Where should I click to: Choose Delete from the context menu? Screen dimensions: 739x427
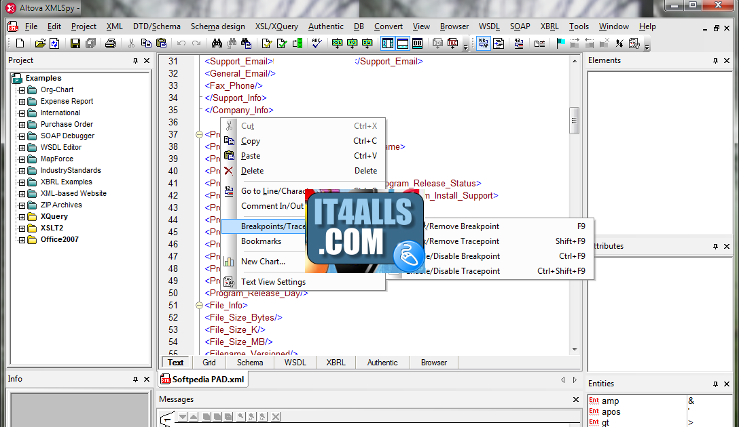click(x=303, y=171)
